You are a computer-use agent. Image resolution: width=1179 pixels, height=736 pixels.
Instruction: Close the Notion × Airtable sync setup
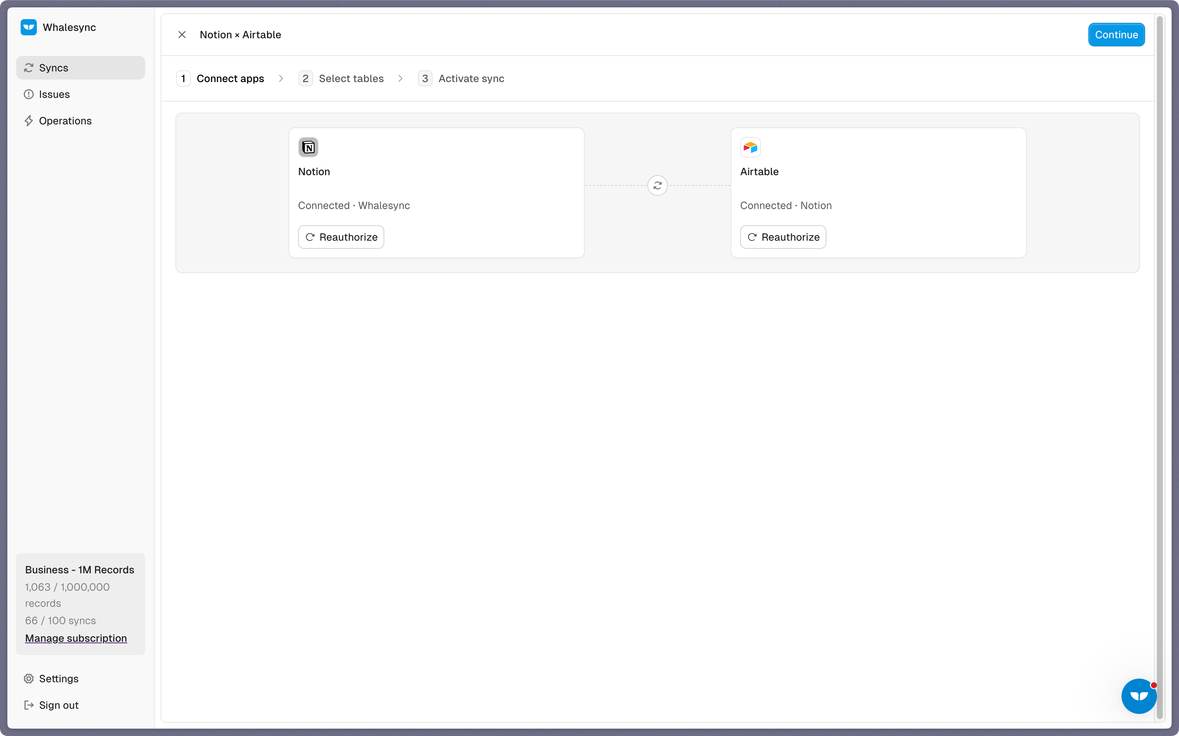point(182,35)
